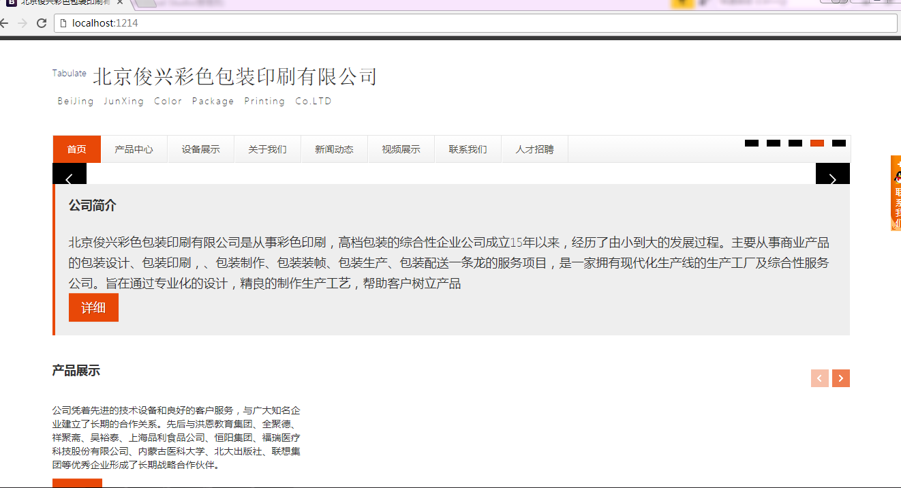The image size is (901, 488).
Task: Click the orange right arrow in 产品展示
Action: 841,378
